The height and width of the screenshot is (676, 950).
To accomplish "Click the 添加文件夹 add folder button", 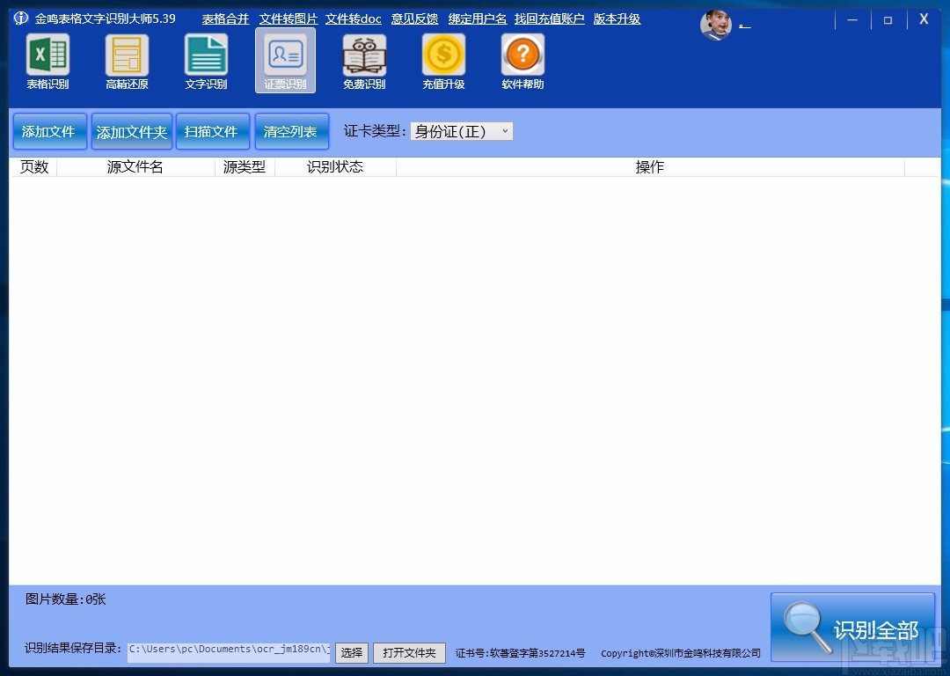I will 131,130.
